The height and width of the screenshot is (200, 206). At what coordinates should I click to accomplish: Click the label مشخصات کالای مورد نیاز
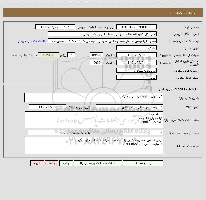181,120
